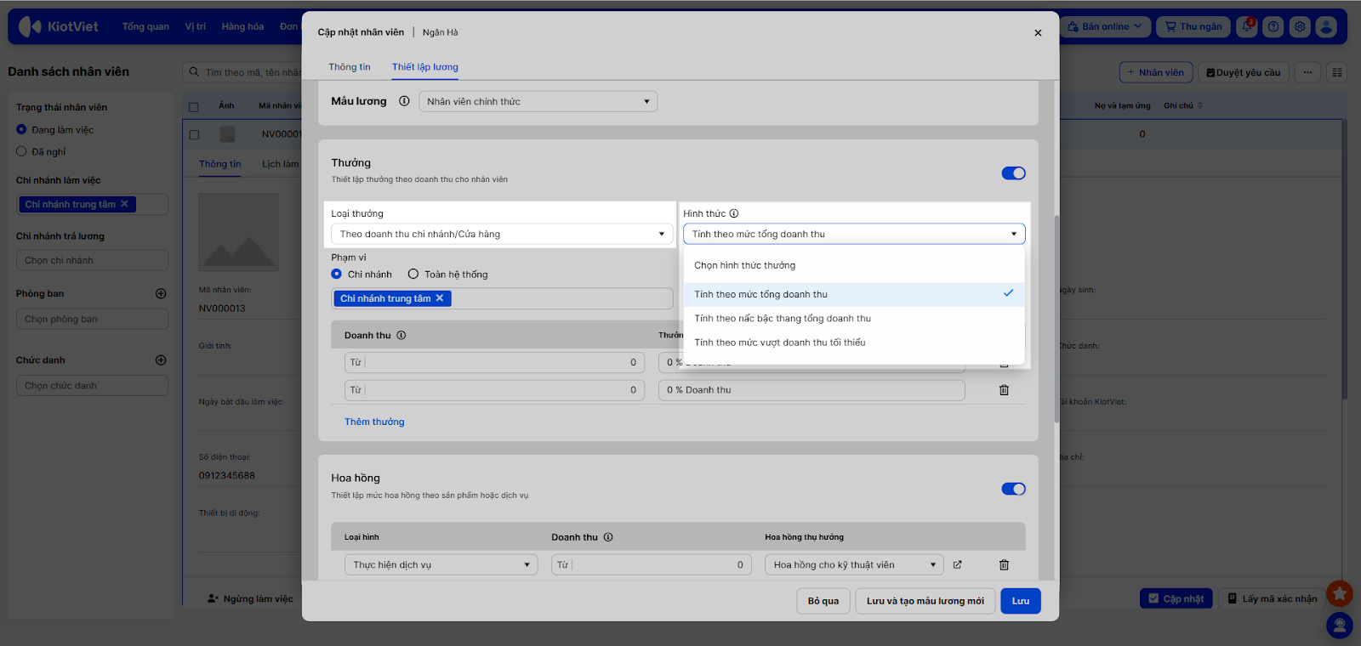
Task: Disable the Hoa hồng toggle switch
Action: point(1013,489)
